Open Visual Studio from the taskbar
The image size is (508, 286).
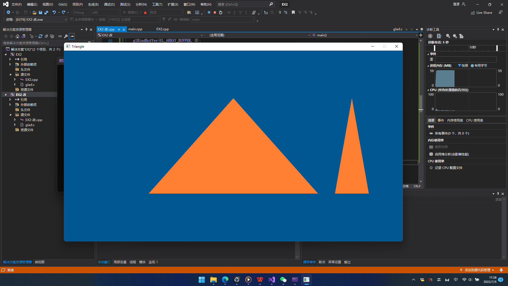coord(272,280)
